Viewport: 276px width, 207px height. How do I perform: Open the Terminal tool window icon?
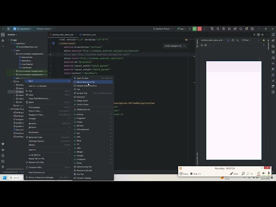point(3,161)
